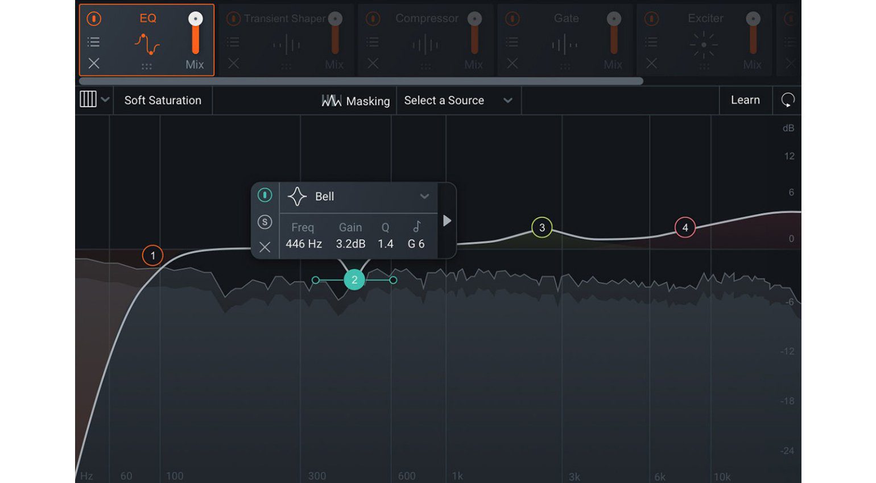
Task: Toggle the EQ module power button
Action: point(94,19)
